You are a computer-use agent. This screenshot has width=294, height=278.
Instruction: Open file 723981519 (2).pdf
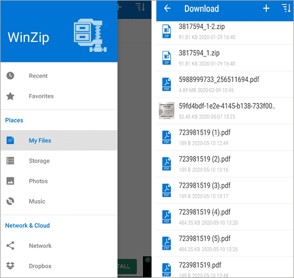coord(225,164)
